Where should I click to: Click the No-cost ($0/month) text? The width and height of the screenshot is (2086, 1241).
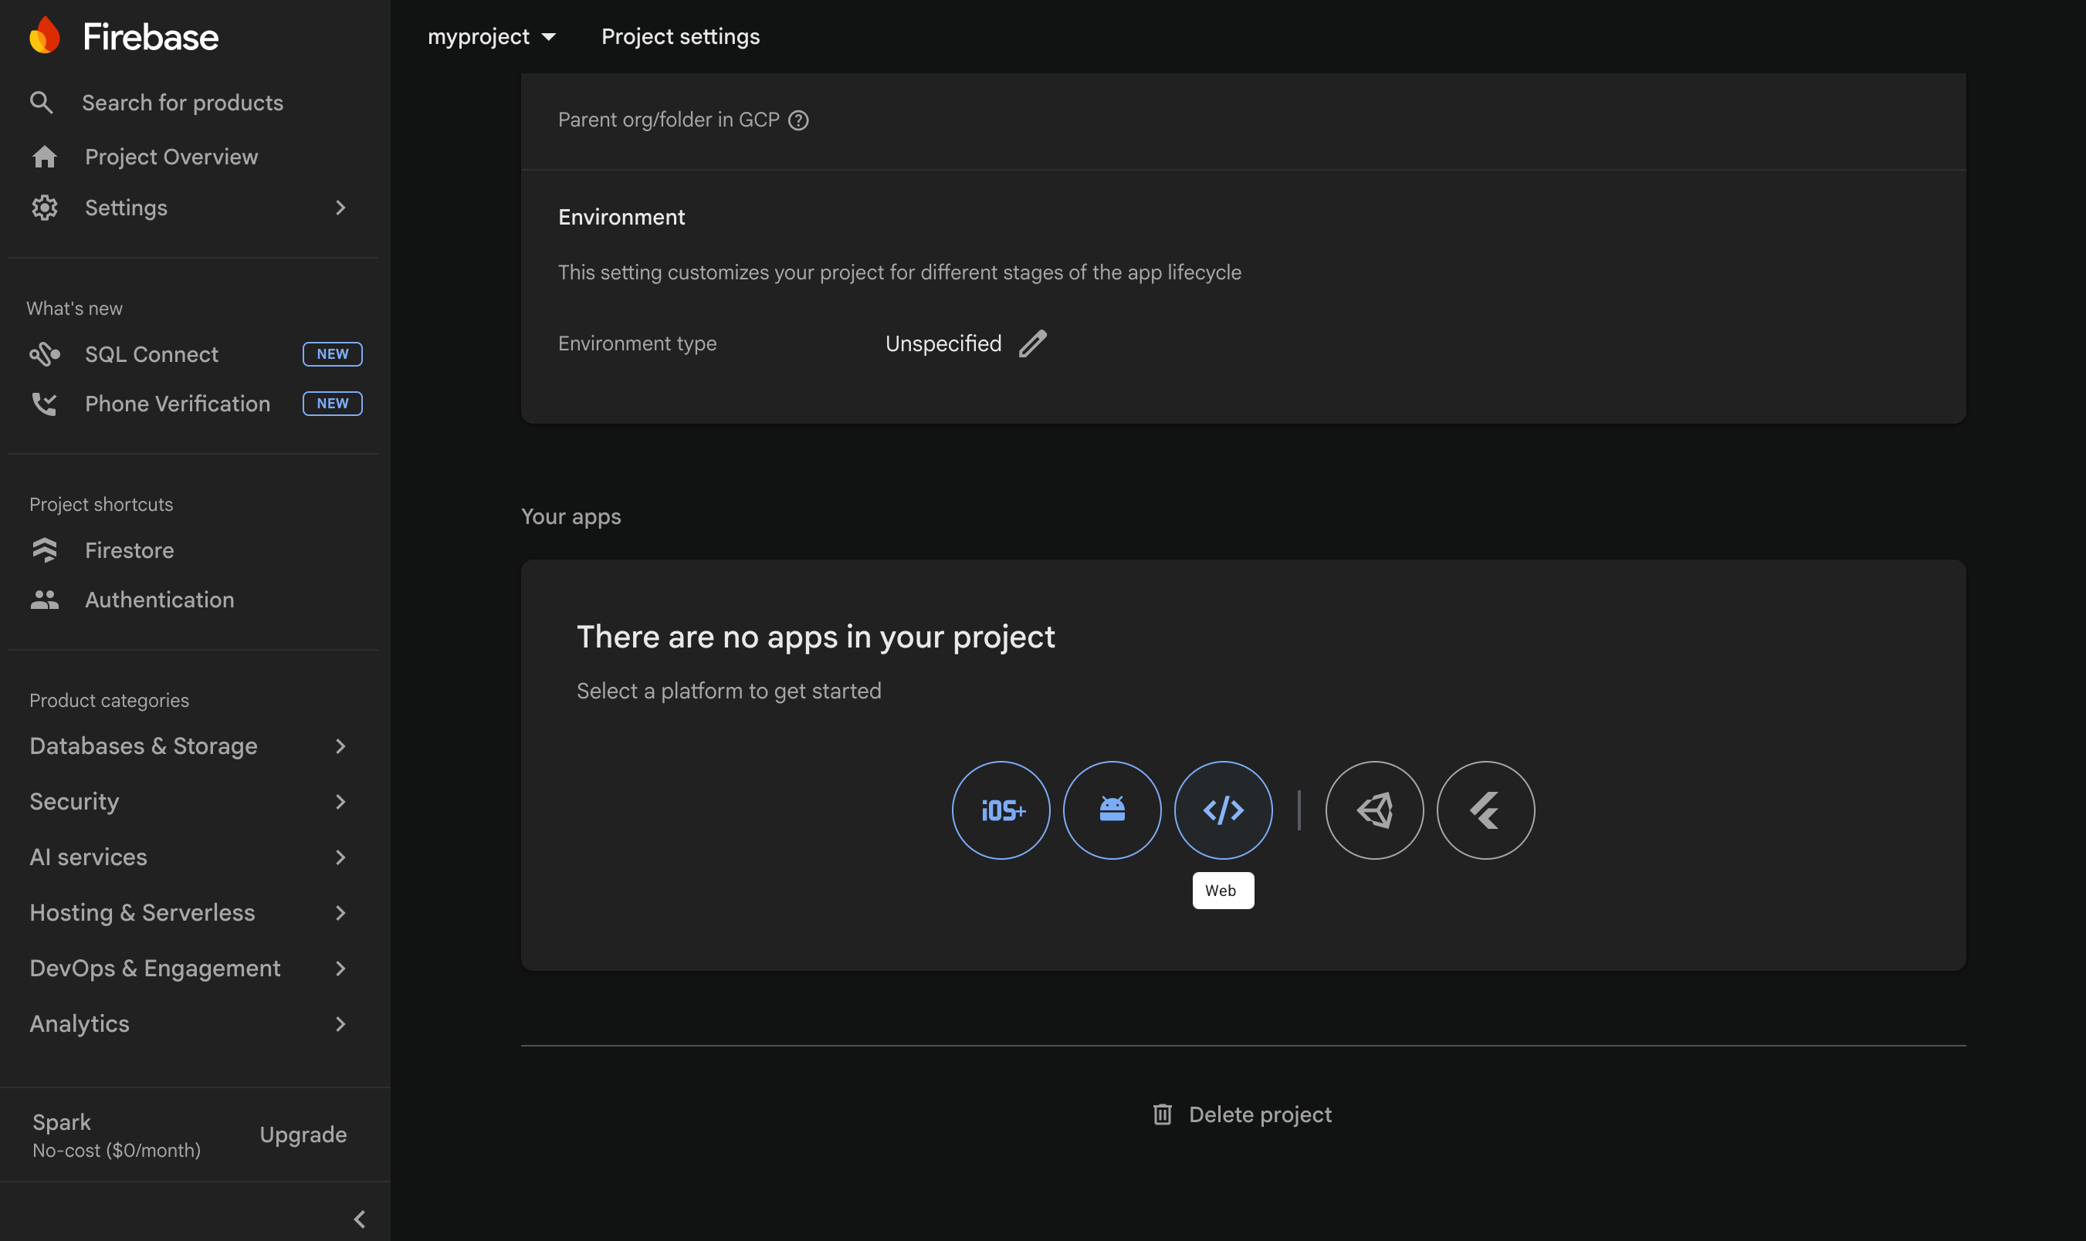point(117,1150)
